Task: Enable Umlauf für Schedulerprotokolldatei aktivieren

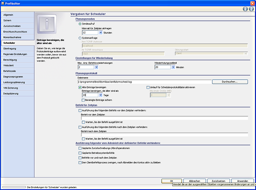Action: [x=148, y=88]
